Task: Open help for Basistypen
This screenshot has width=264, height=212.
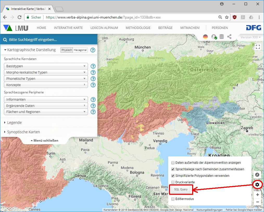Action: [x=93, y=66]
